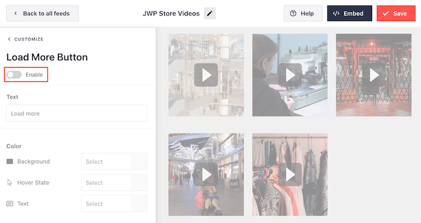The width and height of the screenshot is (421, 223).
Task: Click the pencil icon beside JWP Store Videos
Action: (x=210, y=14)
